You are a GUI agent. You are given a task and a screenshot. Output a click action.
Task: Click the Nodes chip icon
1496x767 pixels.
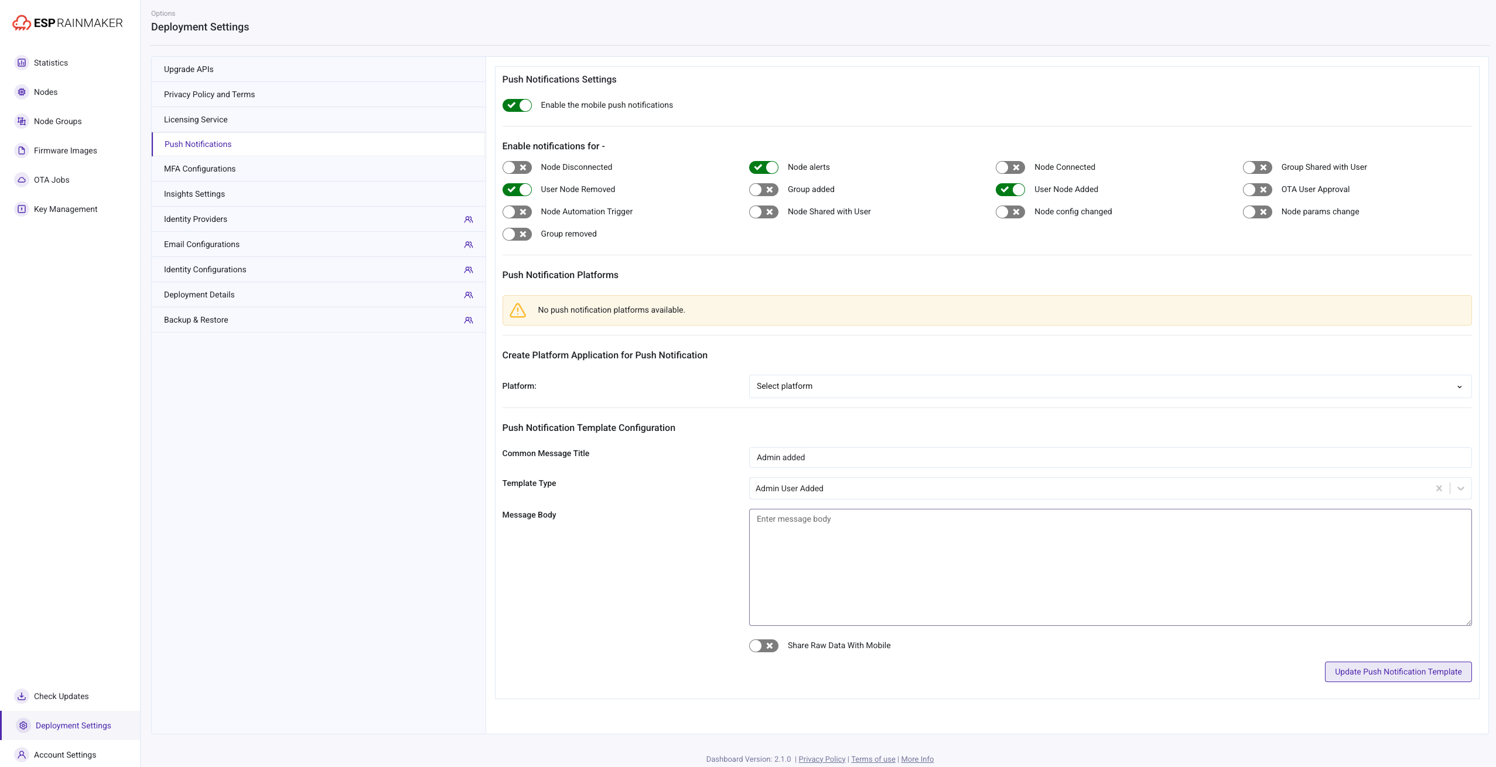point(22,92)
